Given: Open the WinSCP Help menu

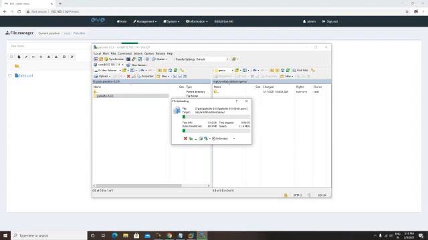Looking at the screenshot, I should point(170,53).
